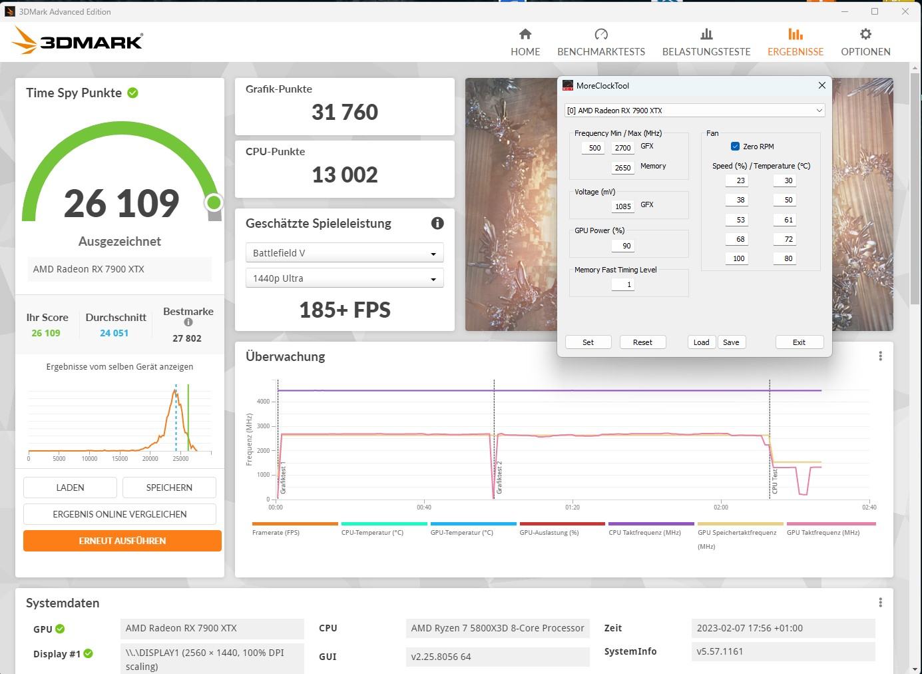The image size is (922, 674).
Task: Click ERGEBNIS ONLINE VERGLEICHEN button
Action: pos(120,514)
